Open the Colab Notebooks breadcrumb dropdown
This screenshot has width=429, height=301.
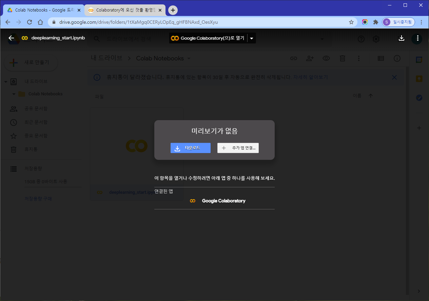click(163, 58)
